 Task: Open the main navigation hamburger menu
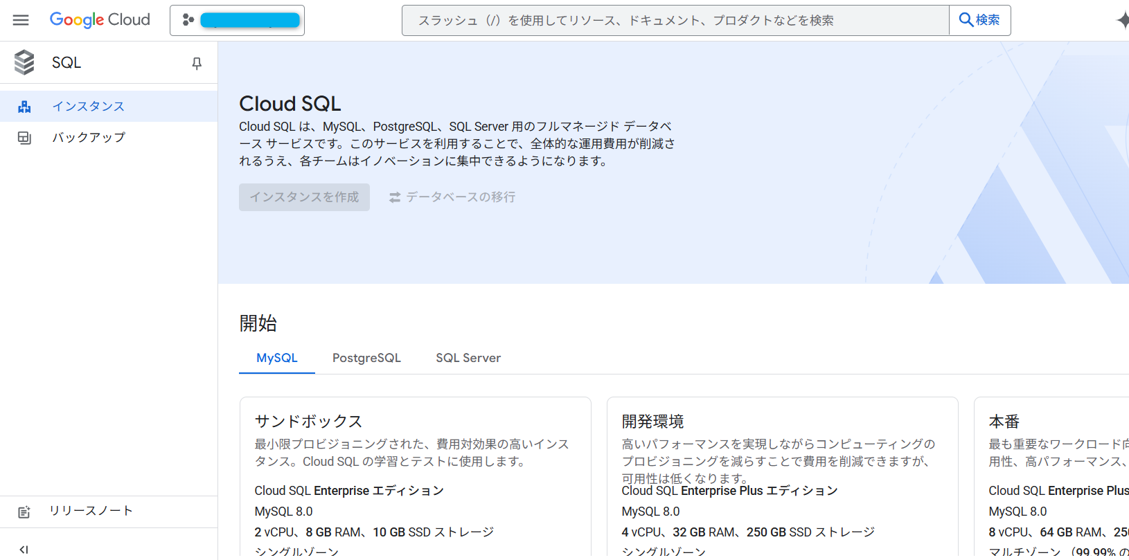click(x=21, y=20)
